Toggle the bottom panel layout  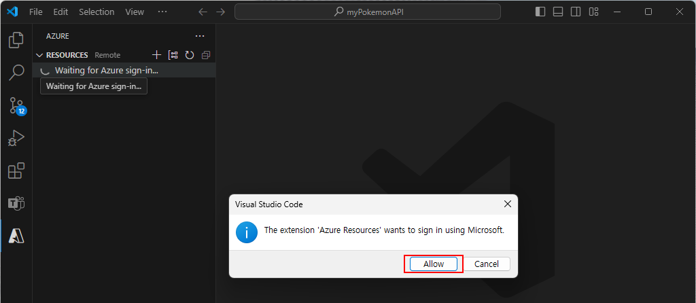pyautogui.click(x=558, y=12)
